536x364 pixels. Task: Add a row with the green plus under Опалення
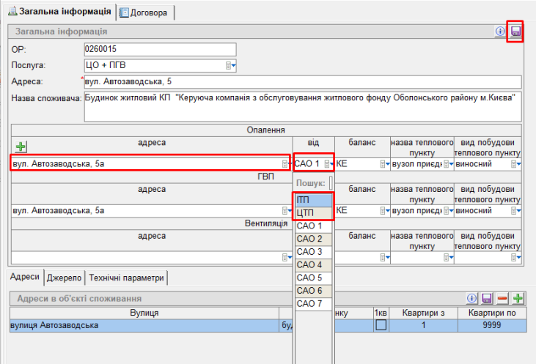point(21,147)
